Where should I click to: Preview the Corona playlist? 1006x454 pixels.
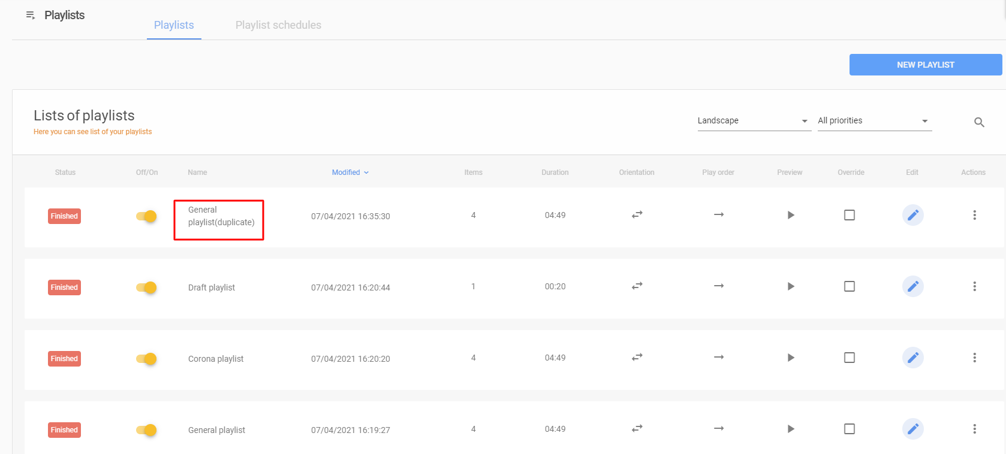point(791,358)
